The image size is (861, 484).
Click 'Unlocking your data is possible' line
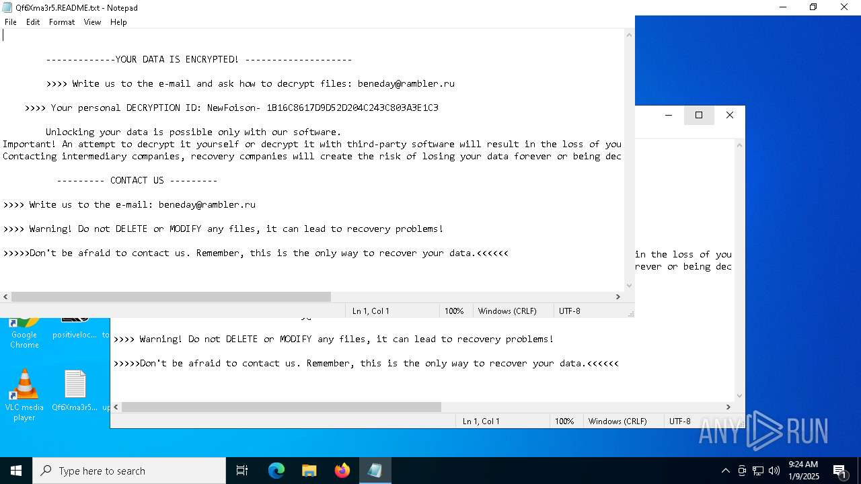194,132
